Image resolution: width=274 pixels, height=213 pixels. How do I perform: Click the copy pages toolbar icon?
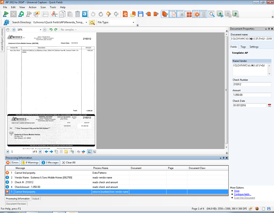point(62,14)
